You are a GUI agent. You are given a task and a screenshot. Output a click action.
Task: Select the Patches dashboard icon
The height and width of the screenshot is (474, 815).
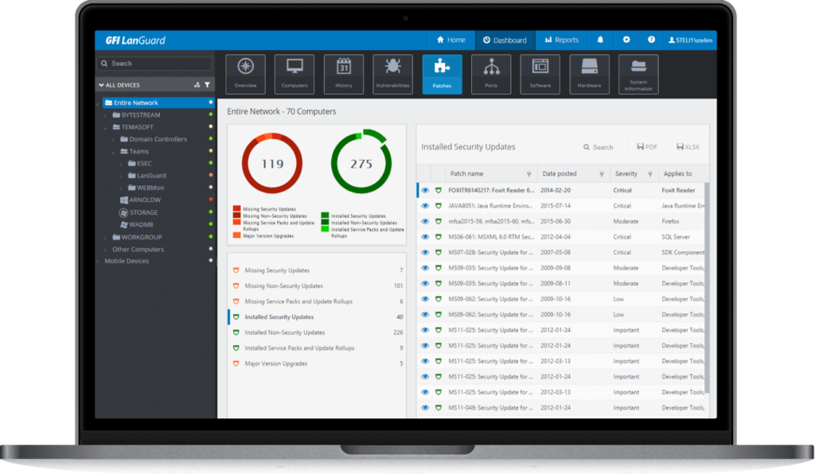442,73
